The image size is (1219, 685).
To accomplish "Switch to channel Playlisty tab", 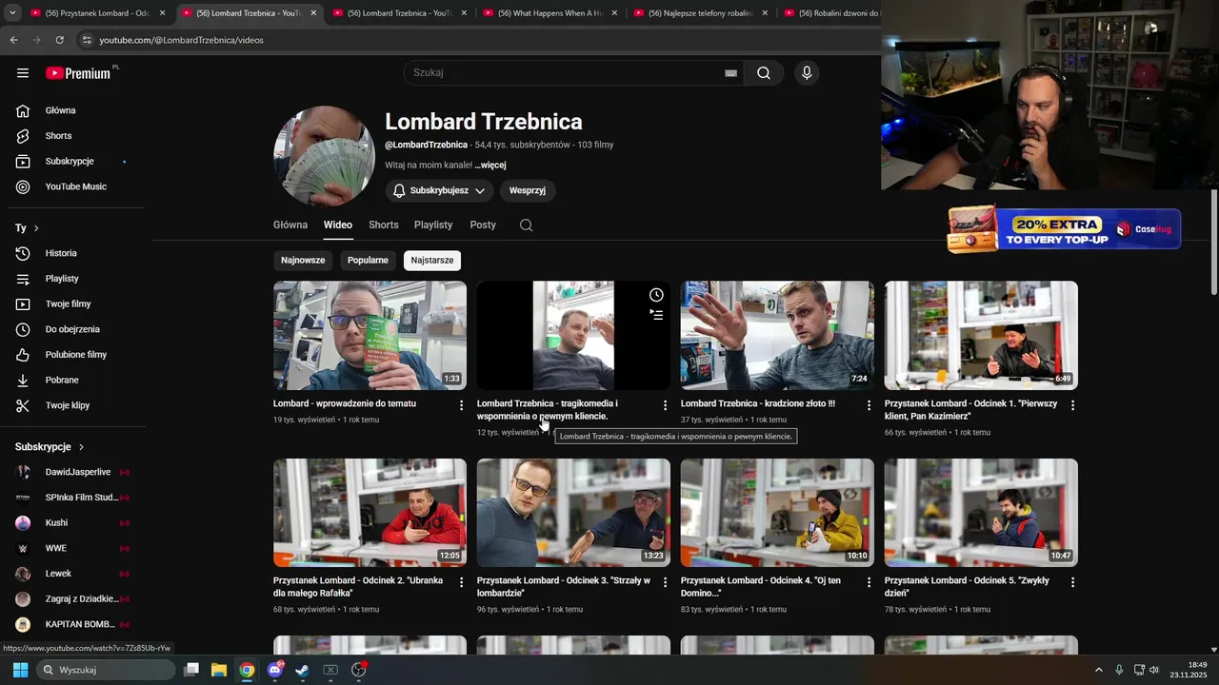I will [433, 225].
